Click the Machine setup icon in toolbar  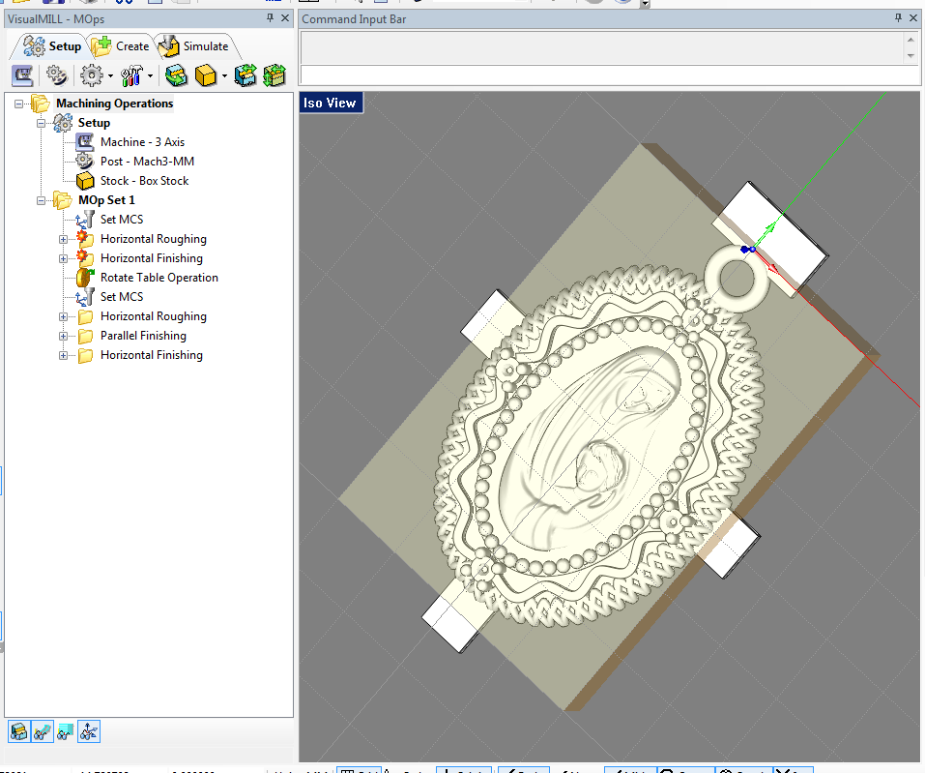21,75
